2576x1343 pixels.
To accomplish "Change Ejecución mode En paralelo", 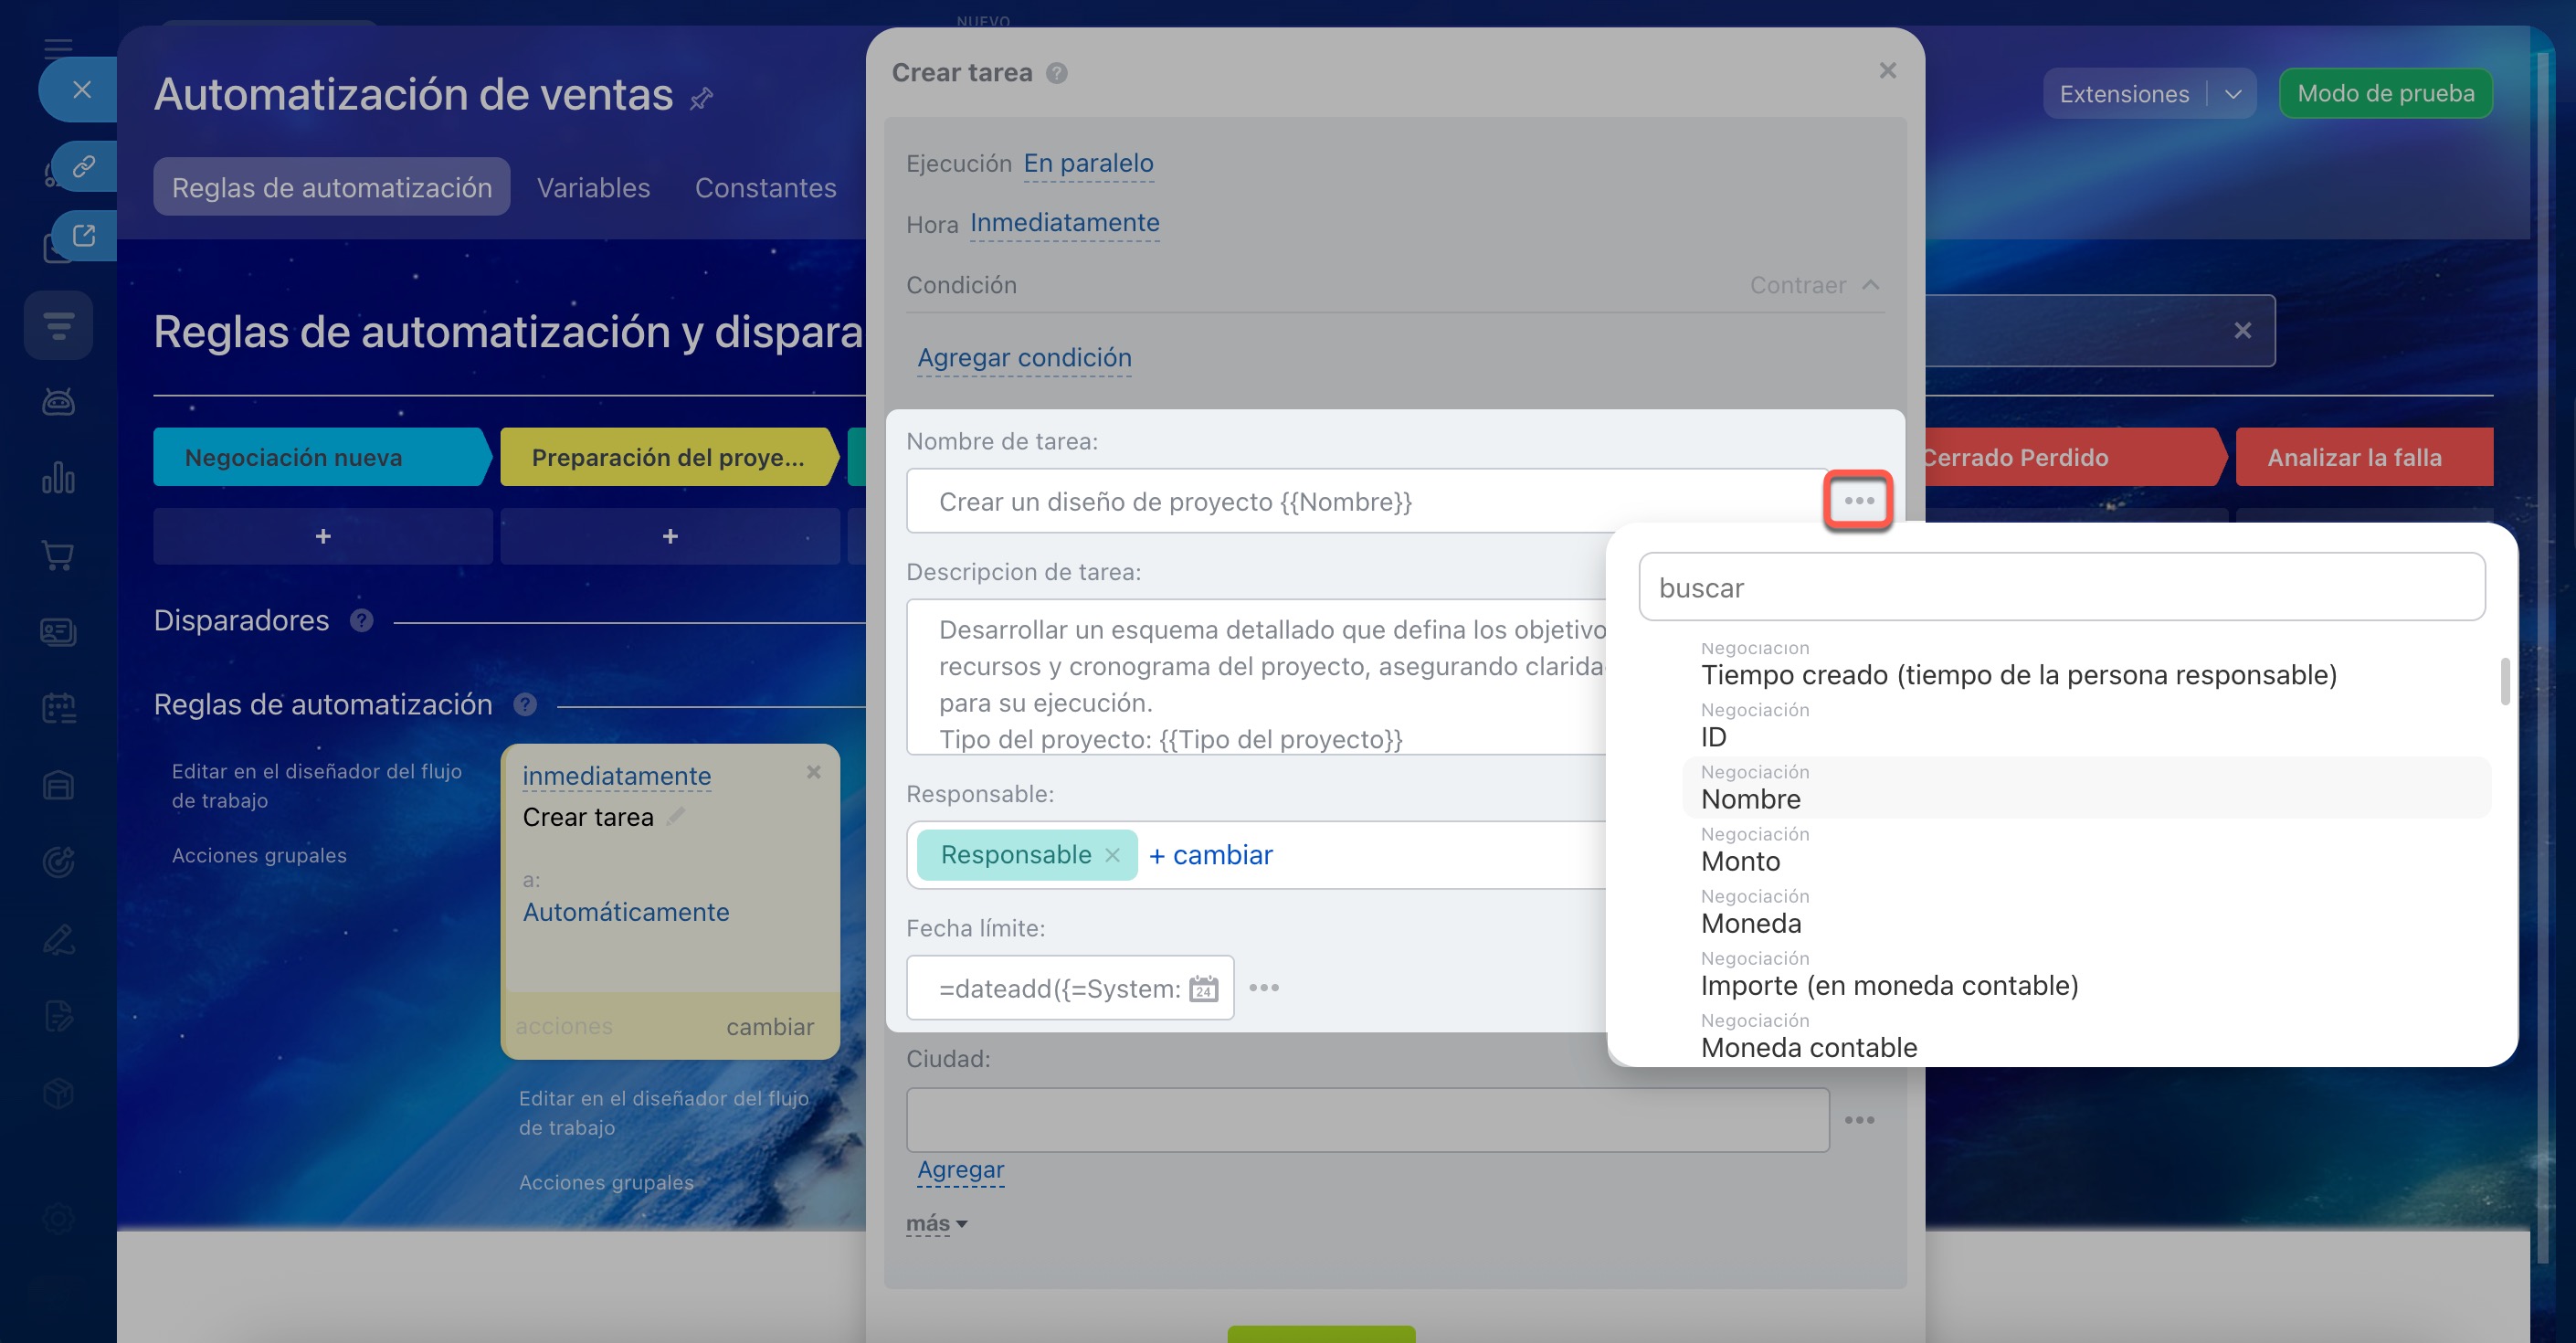I will tap(1088, 163).
